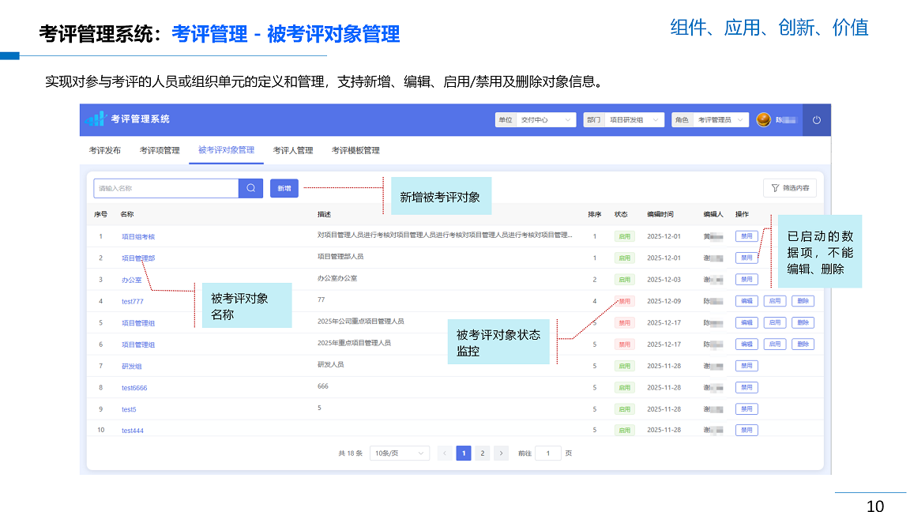The width and height of the screenshot is (910, 512).
Task: Open the 考评模板管理 tab
Action: [x=355, y=150]
